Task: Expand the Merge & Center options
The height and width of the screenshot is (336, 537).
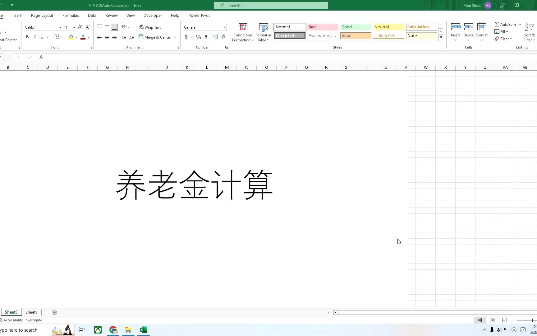Action: (x=175, y=37)
